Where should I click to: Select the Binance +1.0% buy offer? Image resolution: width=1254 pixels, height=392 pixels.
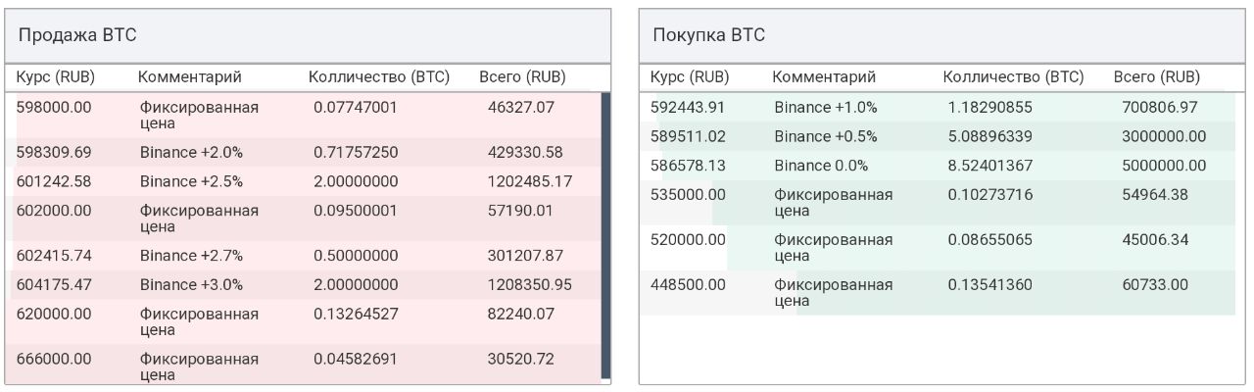tap(938, 107)
